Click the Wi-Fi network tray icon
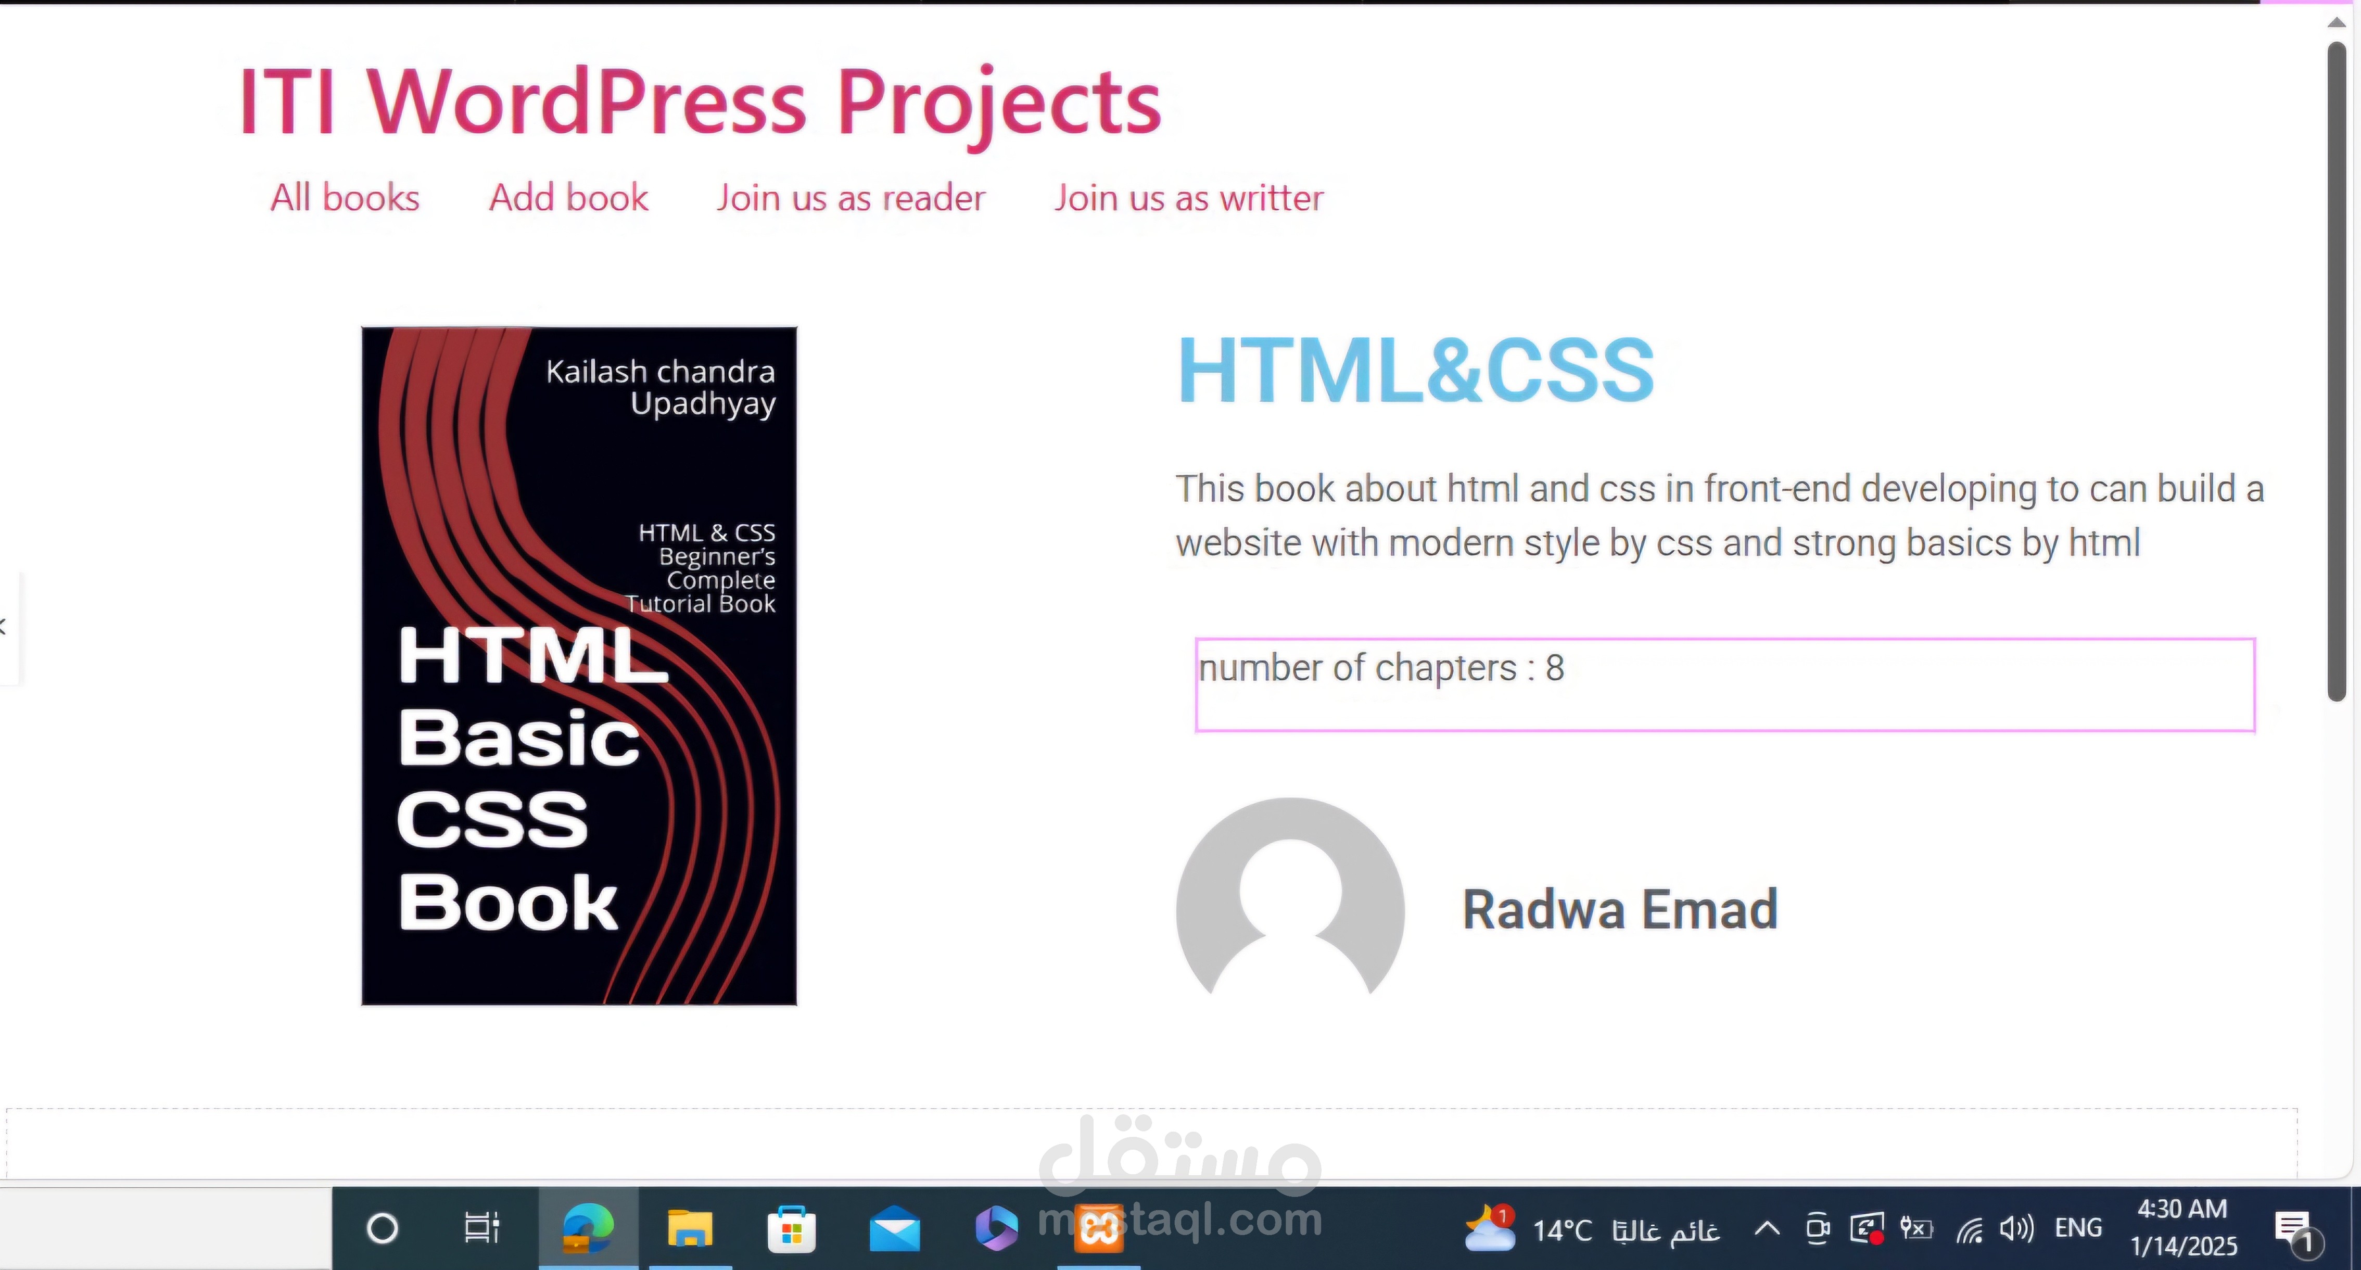Screen dimensions: 2361x1270 pos(1969,1229)
